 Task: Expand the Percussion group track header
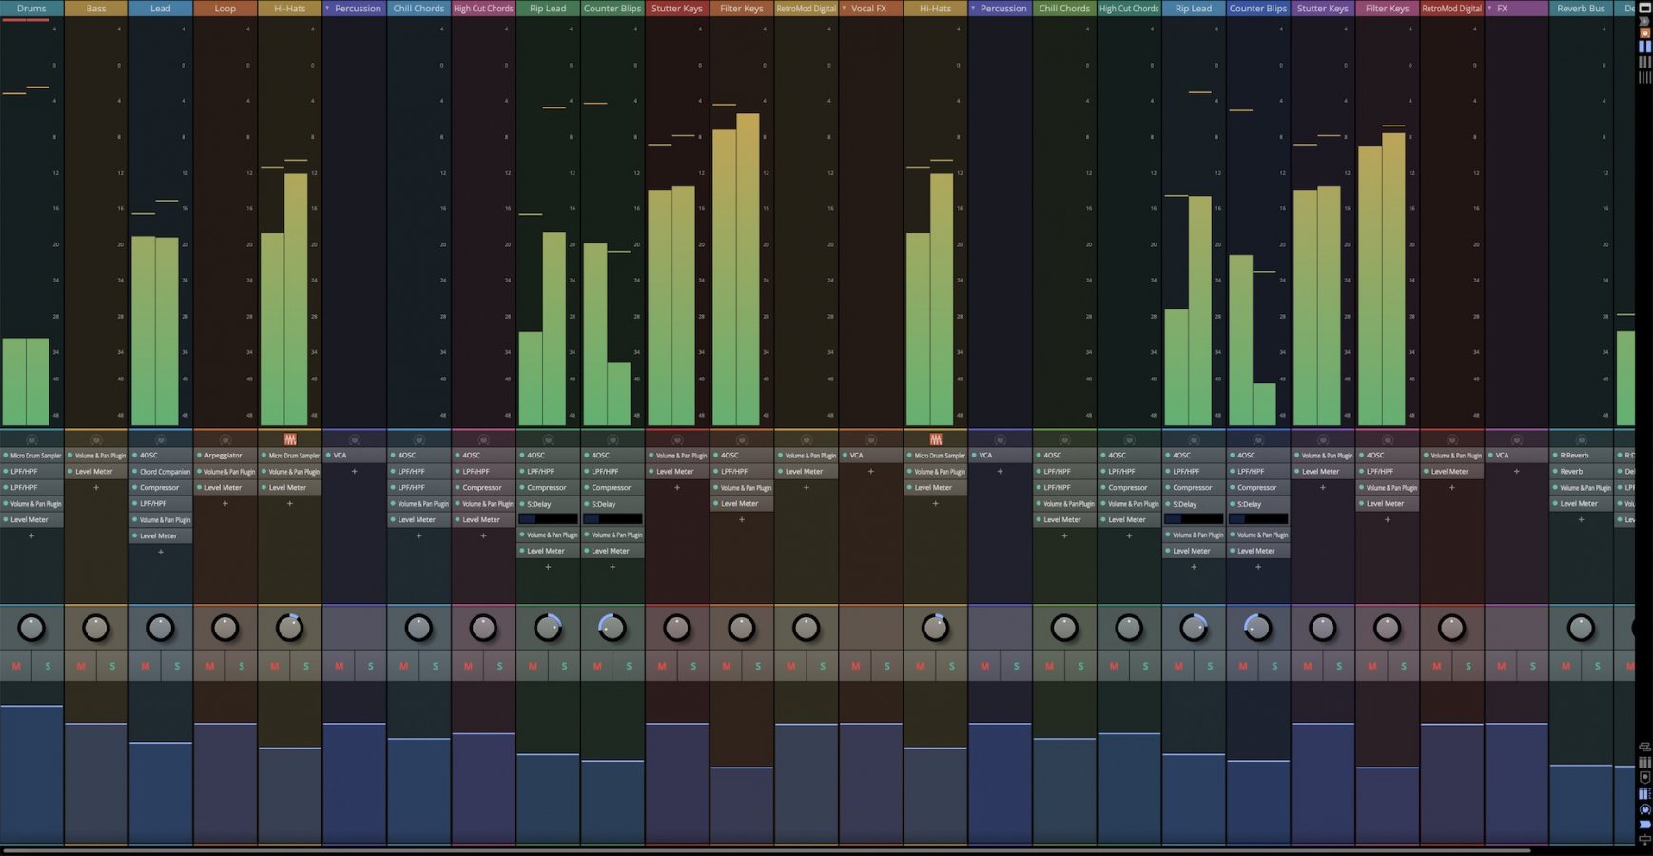[x=327, y=8]
